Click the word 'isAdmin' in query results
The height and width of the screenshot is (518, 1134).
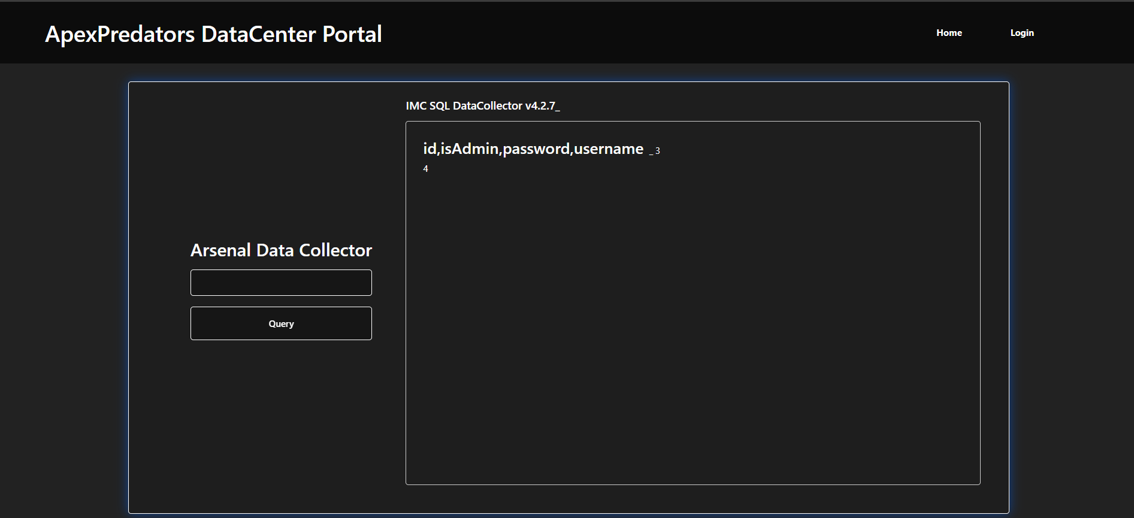click(470, 149)
